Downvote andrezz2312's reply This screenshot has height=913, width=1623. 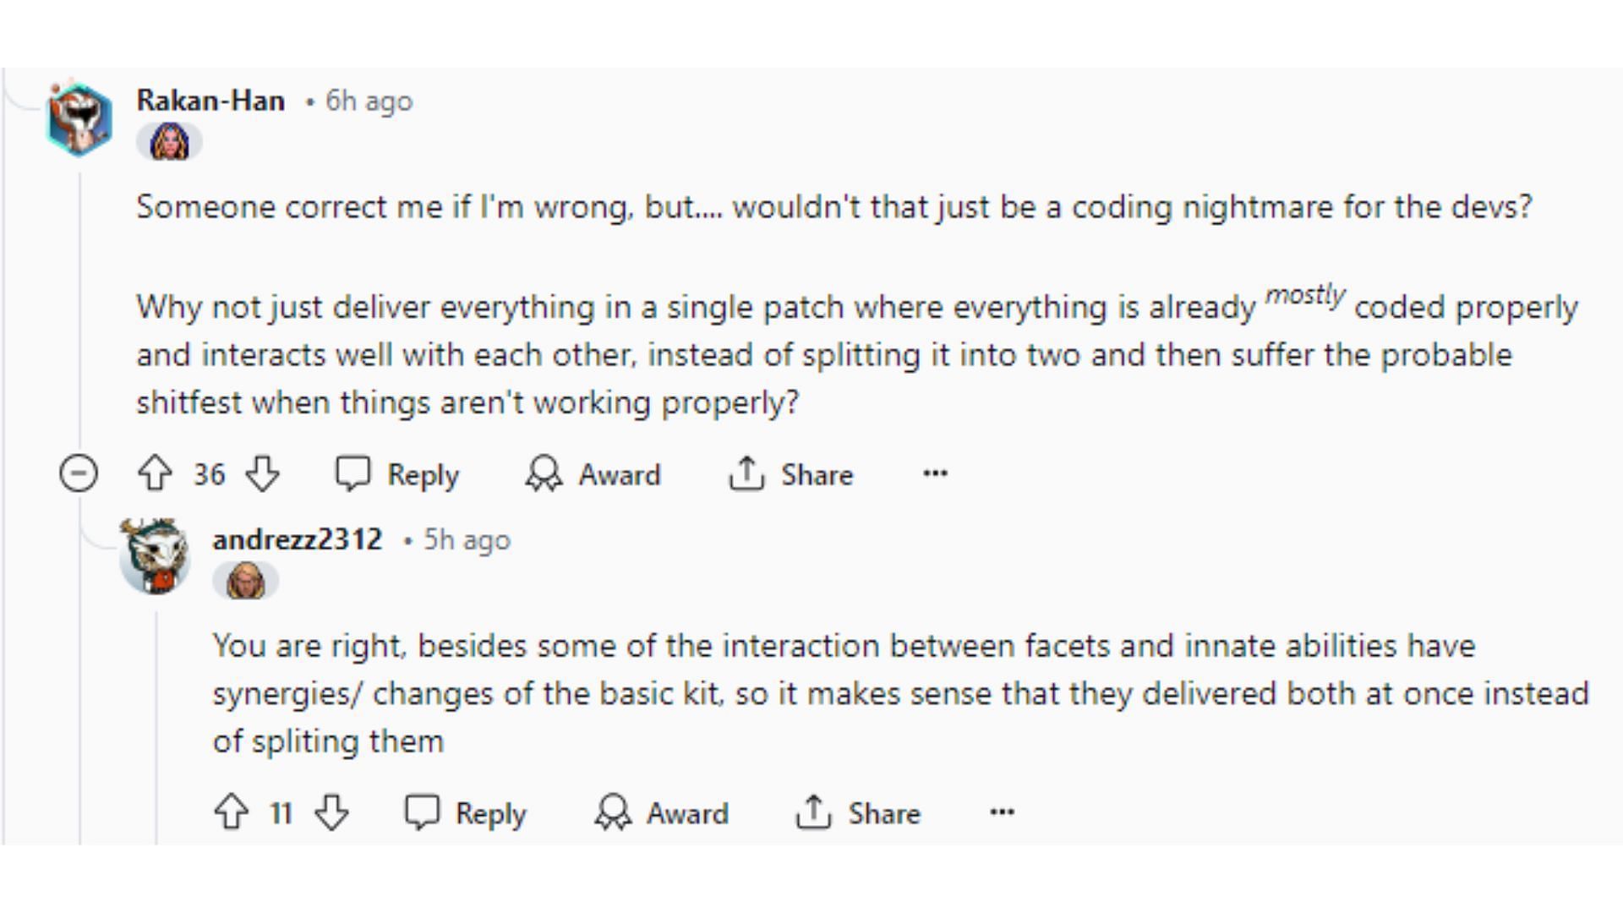tap(331, 812)
